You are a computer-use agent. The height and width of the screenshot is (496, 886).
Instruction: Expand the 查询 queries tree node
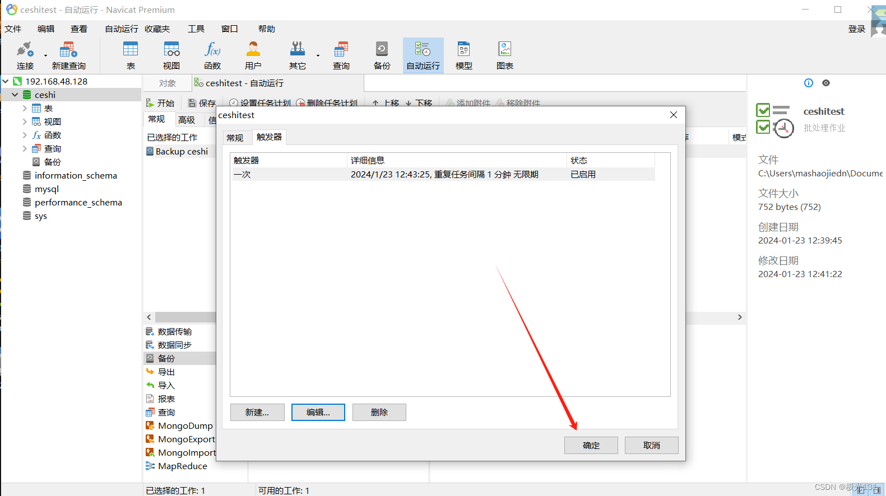pyautogui.click(x=25, y=148)
